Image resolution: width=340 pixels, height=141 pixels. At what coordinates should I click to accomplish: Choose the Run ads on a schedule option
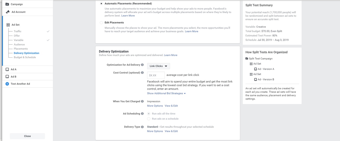coord(149,119)
